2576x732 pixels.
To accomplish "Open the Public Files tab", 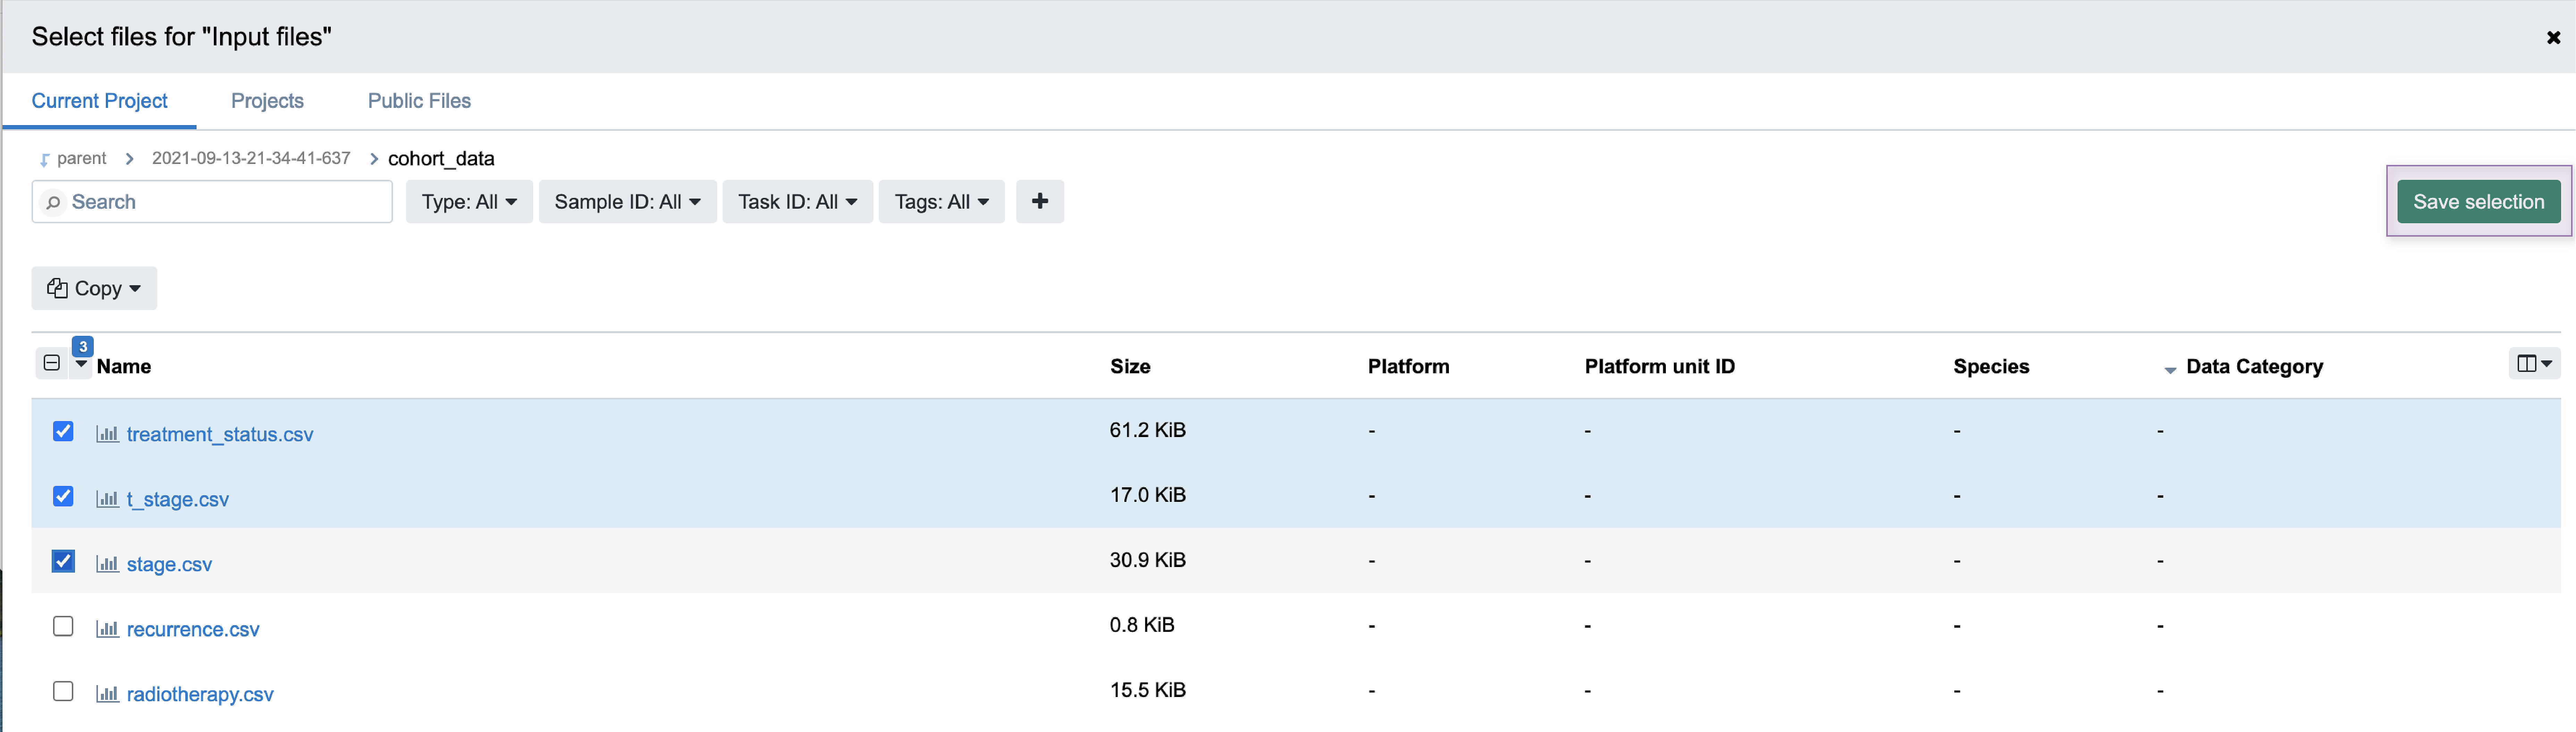I will tap(419, 101).
